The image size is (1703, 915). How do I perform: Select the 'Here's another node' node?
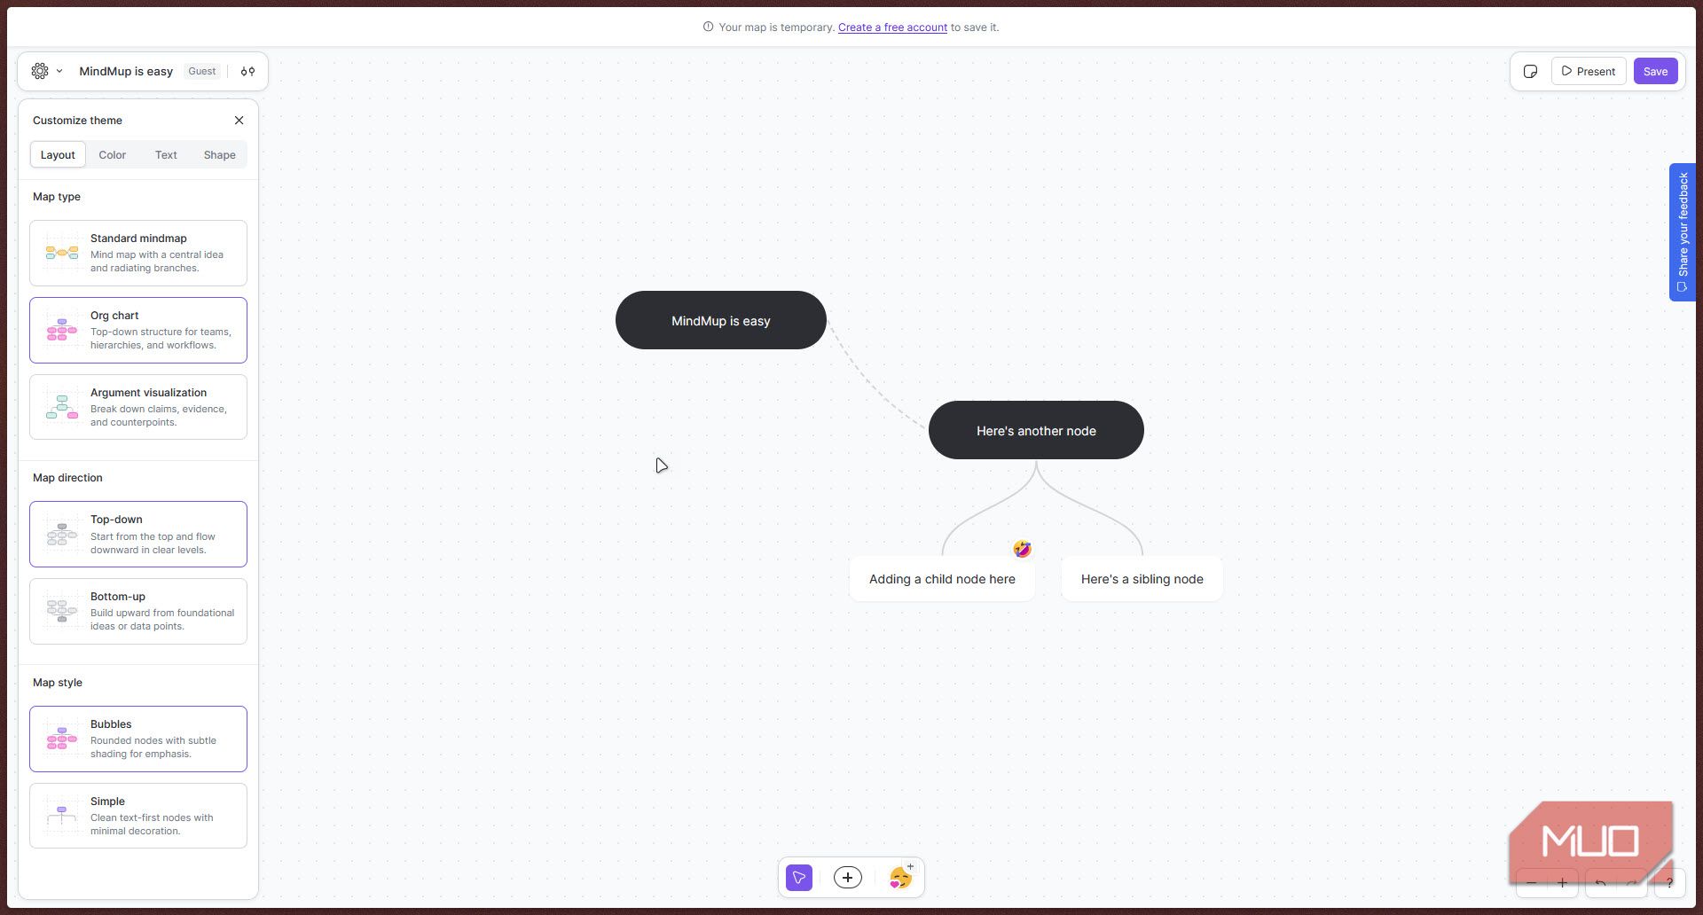click(x=1036, y=430)
